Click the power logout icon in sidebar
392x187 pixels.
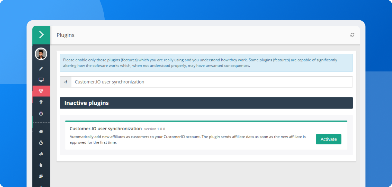point(41,113)
